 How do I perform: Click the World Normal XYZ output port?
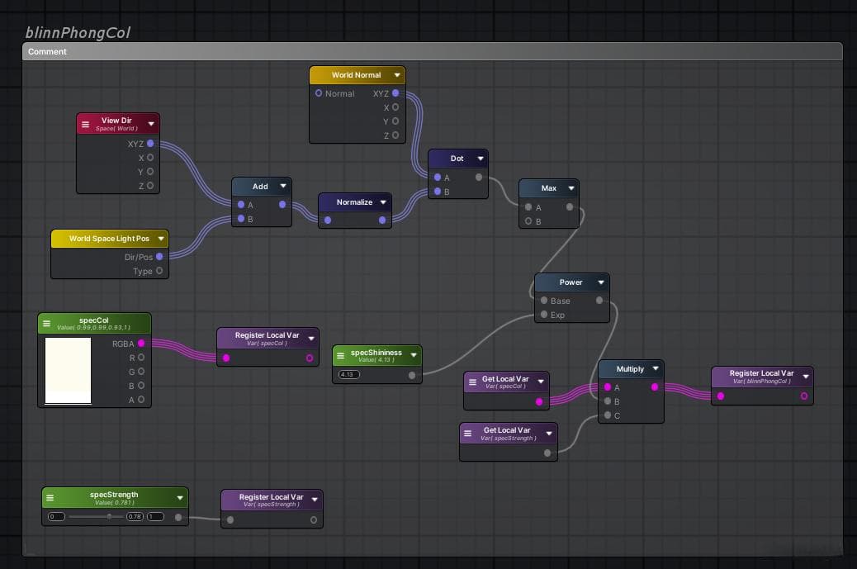[395, 93]
